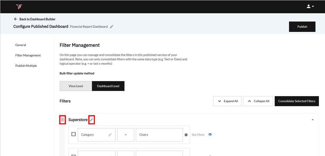The width and height of the screenshot is (325, 156).
Task: Edit the Financial Report Dashboard name
Action: [111, 26]
